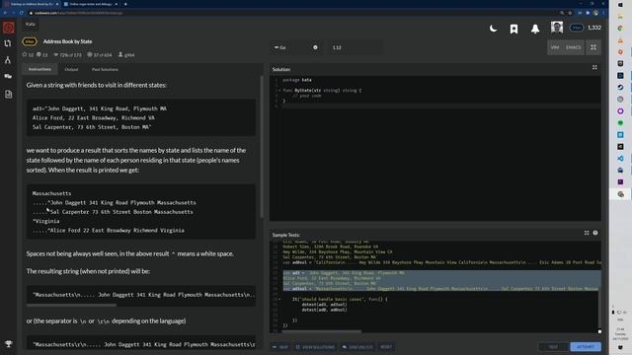Click the collections count icon
The image size is (632, 355).
(x=41, y=55)
